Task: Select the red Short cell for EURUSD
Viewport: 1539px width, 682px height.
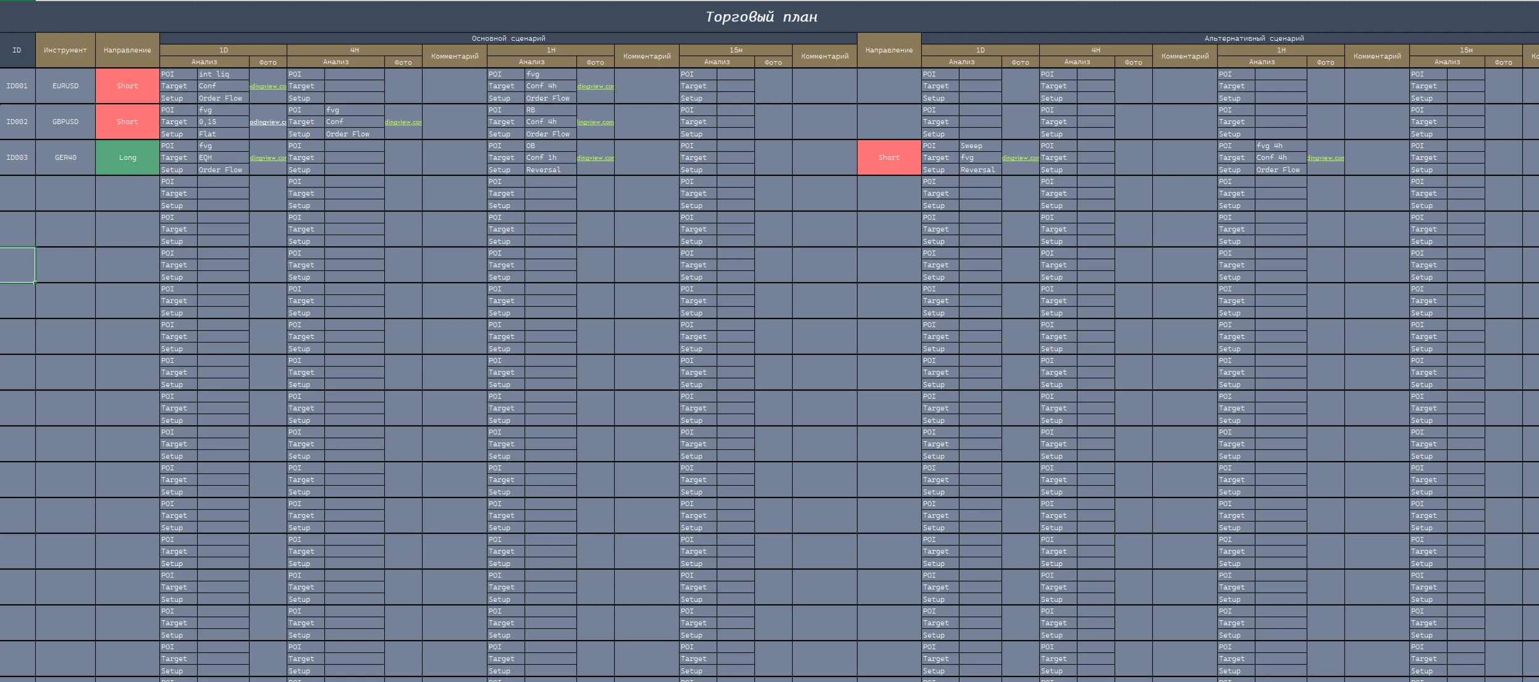Action: [127, 86]
